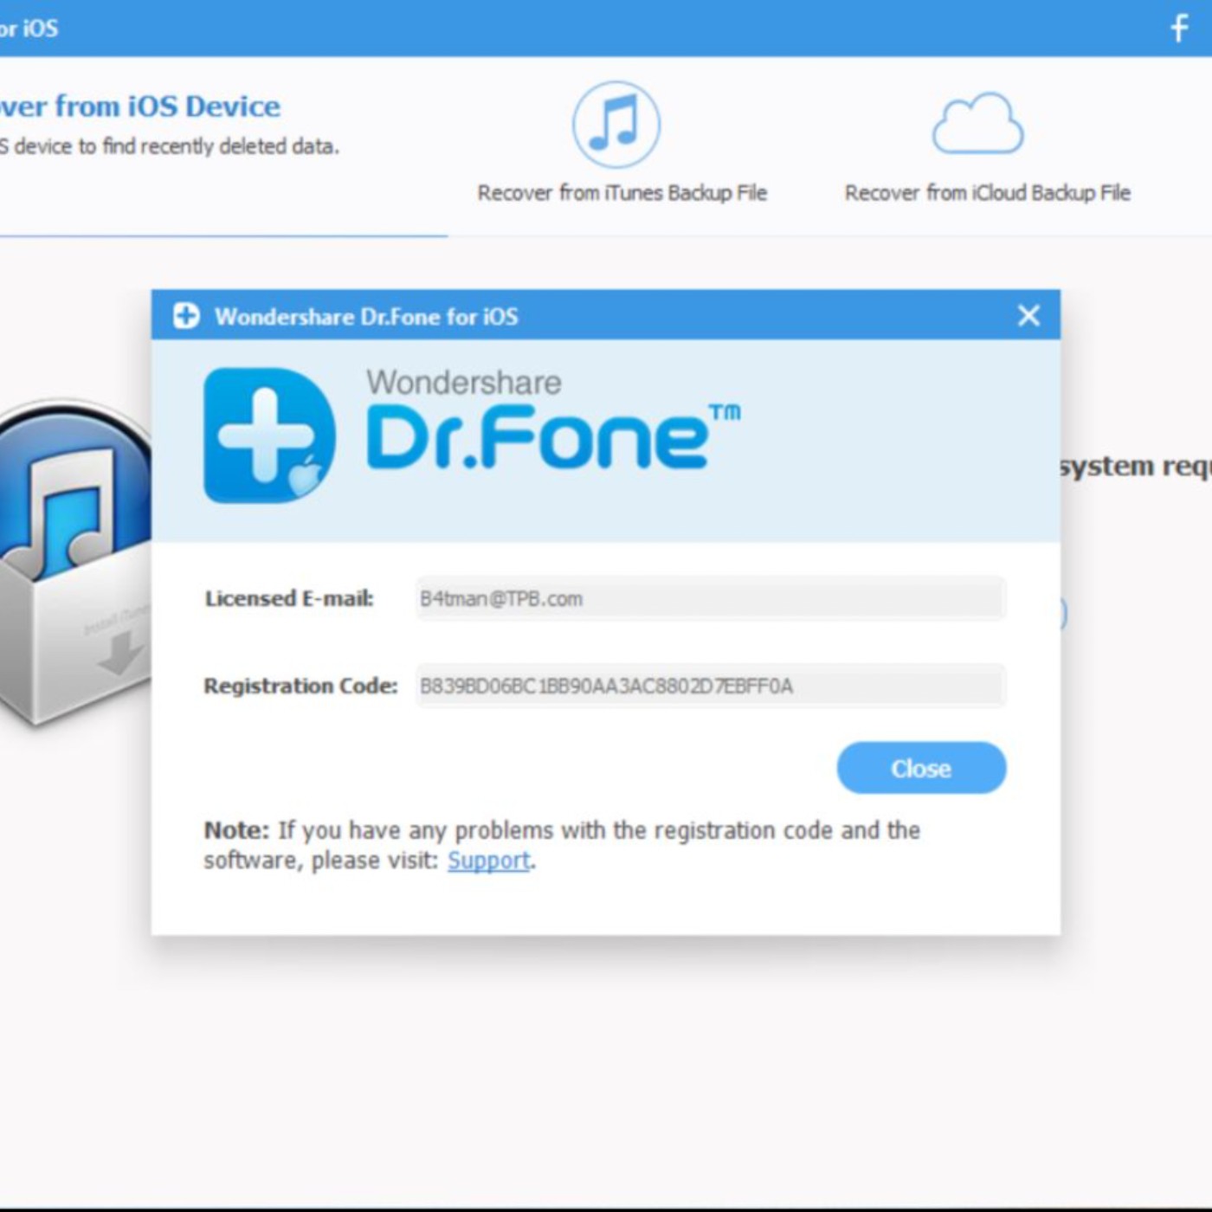Select the iTunes music note icon
This screenshot has height=1212, width=1212.
point(616,125)
